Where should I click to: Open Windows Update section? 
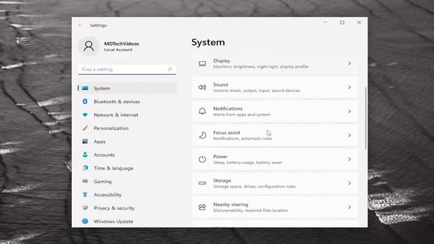127,221
